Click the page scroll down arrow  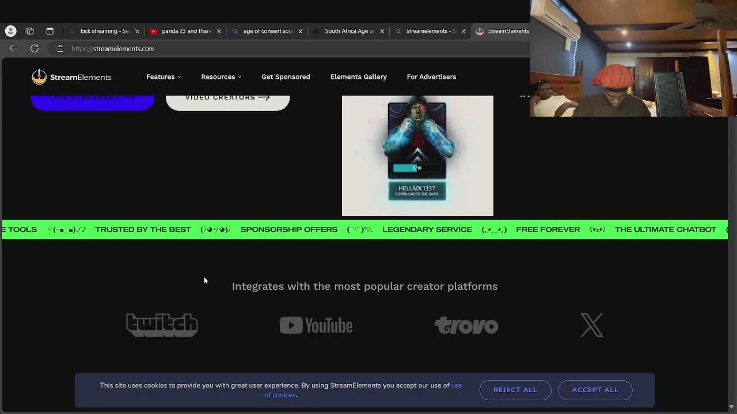click(732, 407)
